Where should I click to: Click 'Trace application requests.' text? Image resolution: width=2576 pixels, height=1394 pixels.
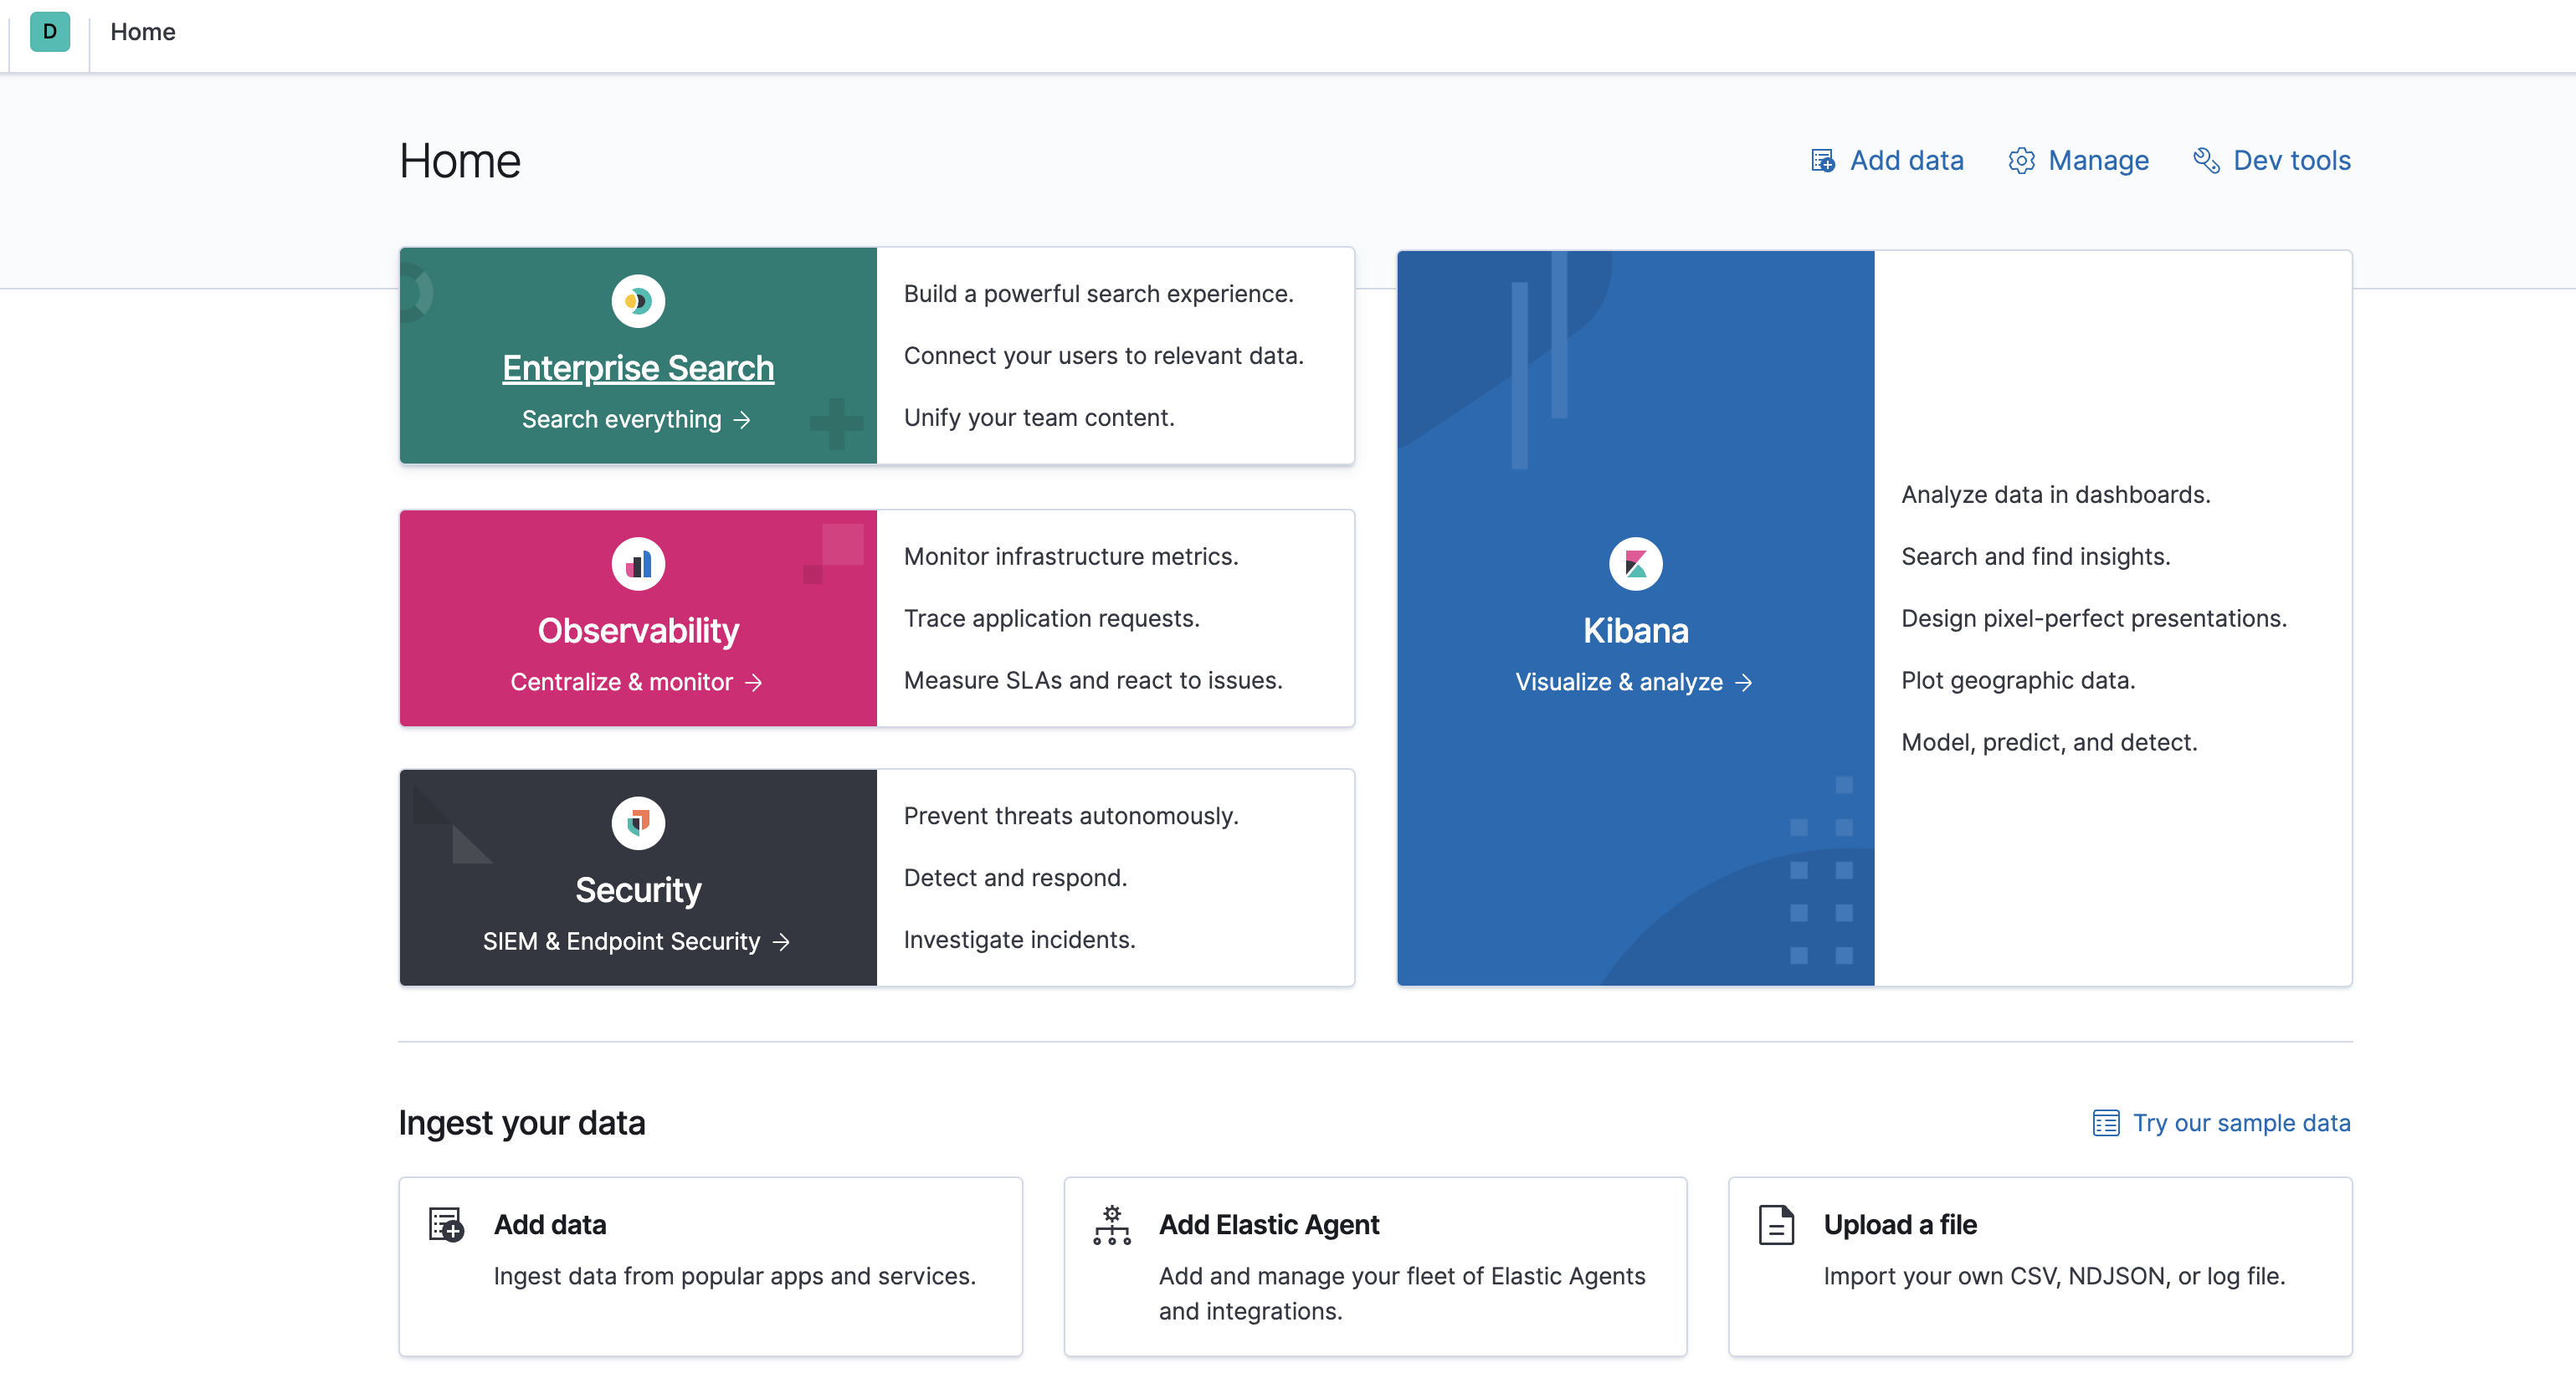point(1052,619)
